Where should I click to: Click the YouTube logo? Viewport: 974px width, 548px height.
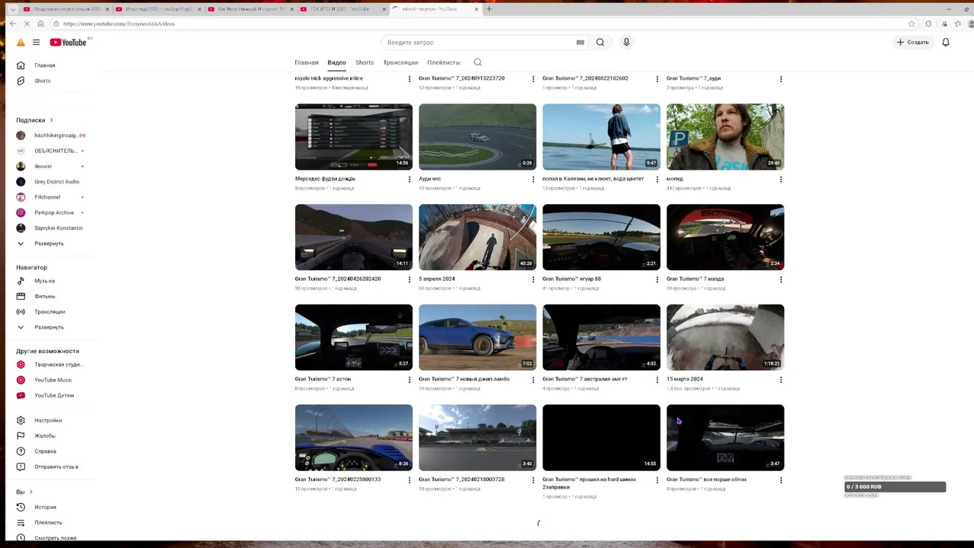point(68,43)
